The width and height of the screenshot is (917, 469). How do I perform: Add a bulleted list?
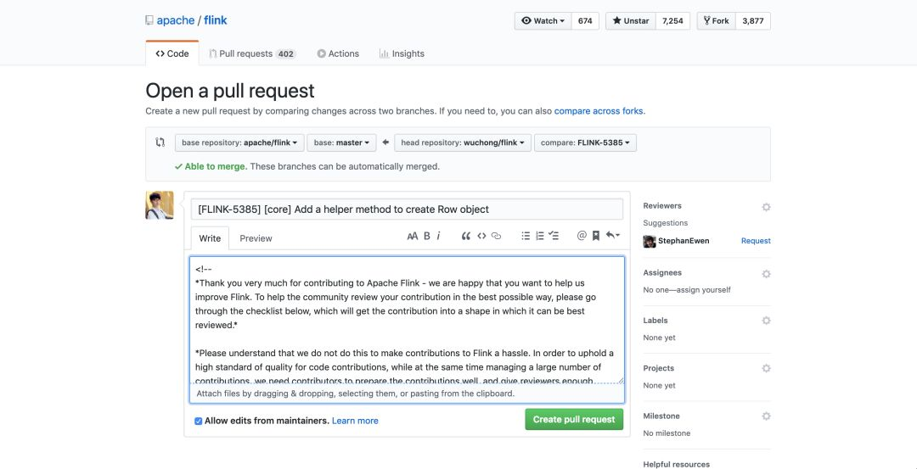coord(526,236)
